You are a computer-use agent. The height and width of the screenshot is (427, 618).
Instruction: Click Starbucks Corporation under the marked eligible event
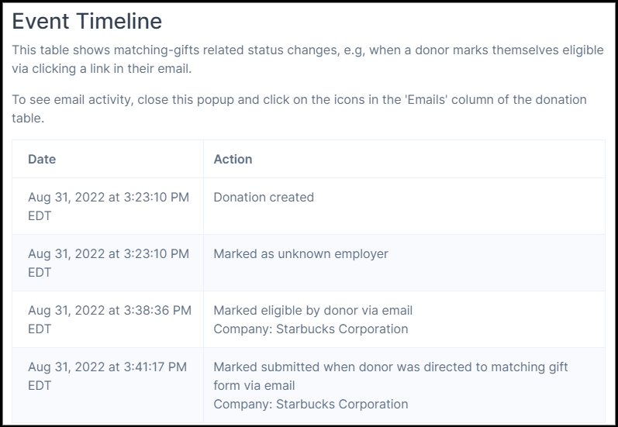click(310, 329)
